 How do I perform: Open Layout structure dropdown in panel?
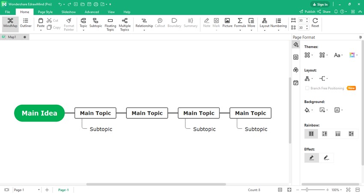pyautogui.click(x=308, y=79)
